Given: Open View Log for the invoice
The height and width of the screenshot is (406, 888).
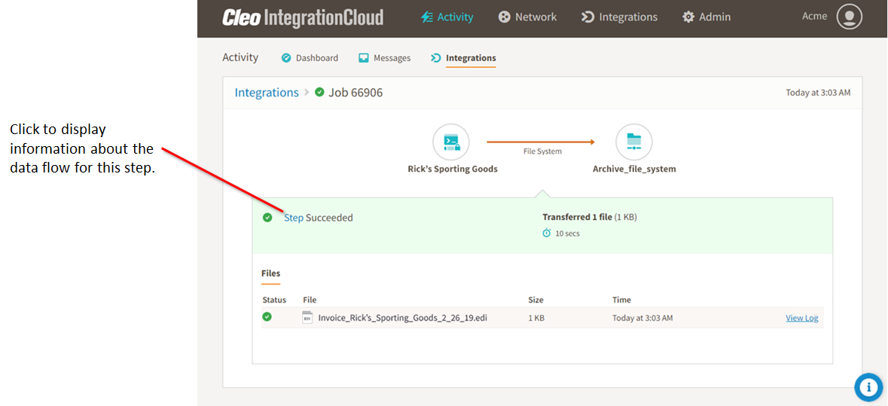Looking at the screenshot, I should click(801, 318).
